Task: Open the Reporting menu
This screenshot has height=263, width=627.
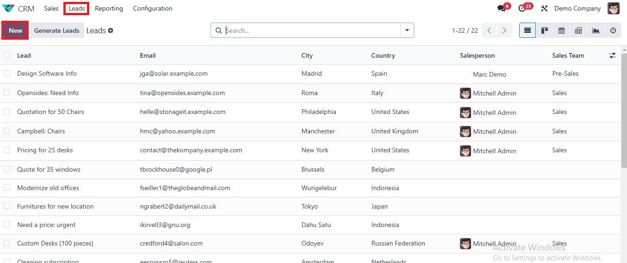Action: click(109, 8)
